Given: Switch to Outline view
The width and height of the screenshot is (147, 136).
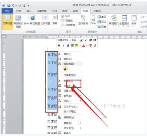Looking at the screenshot, I should (x=45, y=20).
